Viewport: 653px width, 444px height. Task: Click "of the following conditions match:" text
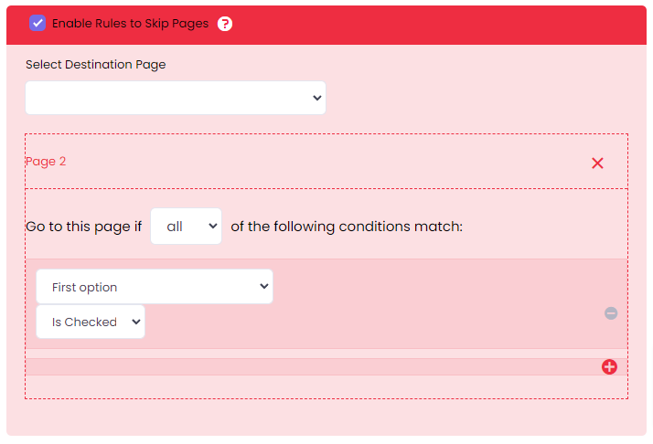tap(347, 227)
